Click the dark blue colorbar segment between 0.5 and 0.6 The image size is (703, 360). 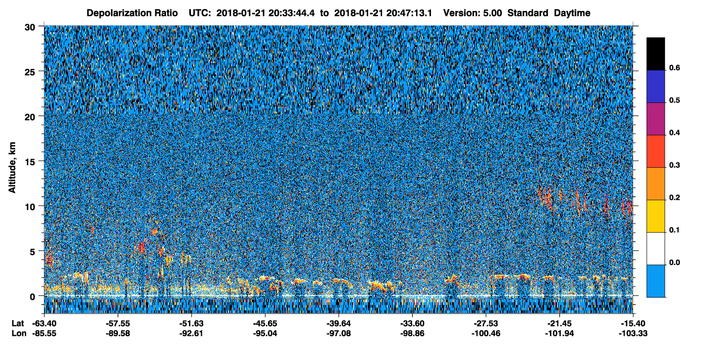tap(655, 86)
